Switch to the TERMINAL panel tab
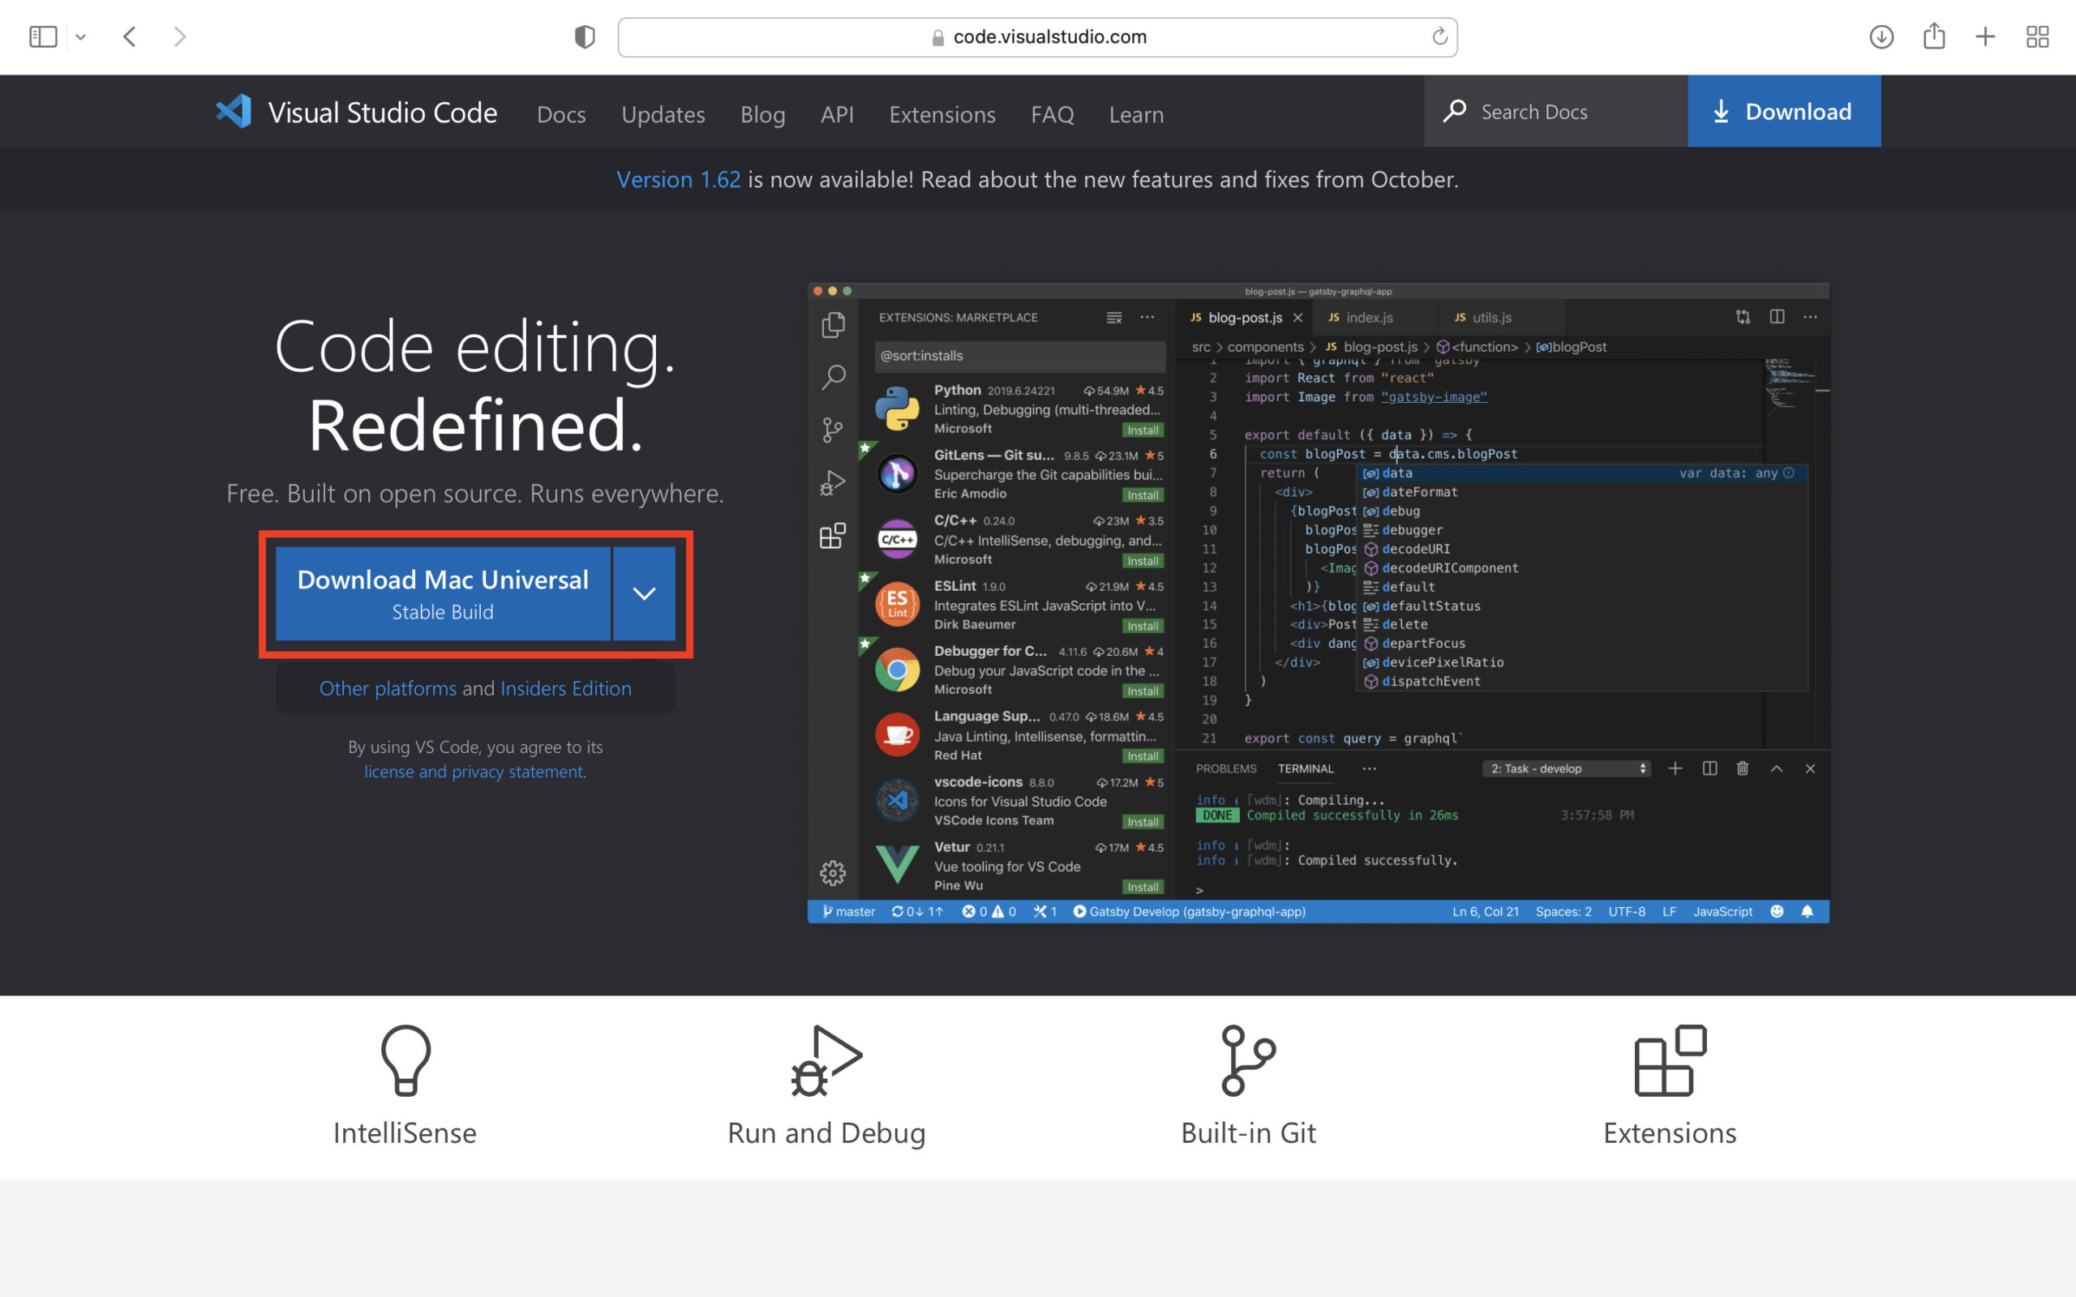 pos(1306,768)
